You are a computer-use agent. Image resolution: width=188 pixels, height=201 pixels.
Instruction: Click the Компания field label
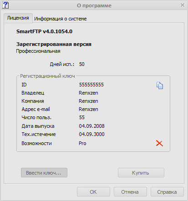click(33, 101)
